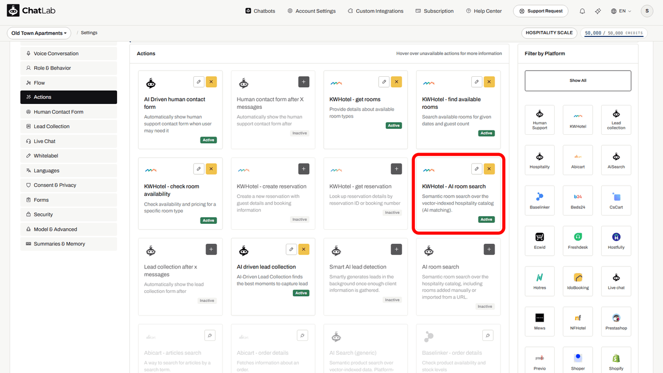Remove AI driven lead collection action

(304, 249)
